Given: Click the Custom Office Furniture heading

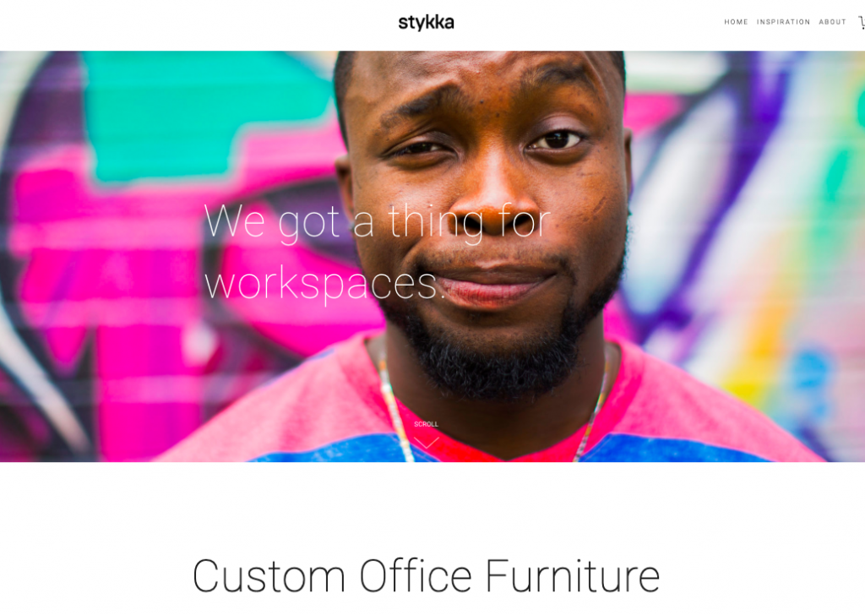Looking at the screenshot, I should 426,576.
